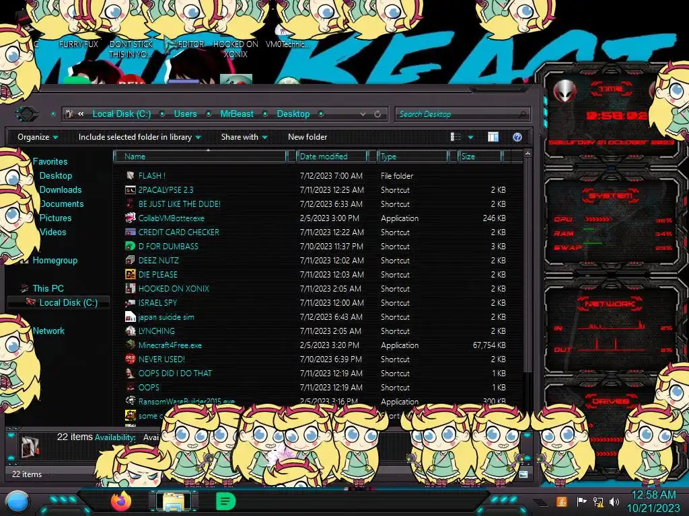
Task: Click the change view icon
Action: [456, 137]
